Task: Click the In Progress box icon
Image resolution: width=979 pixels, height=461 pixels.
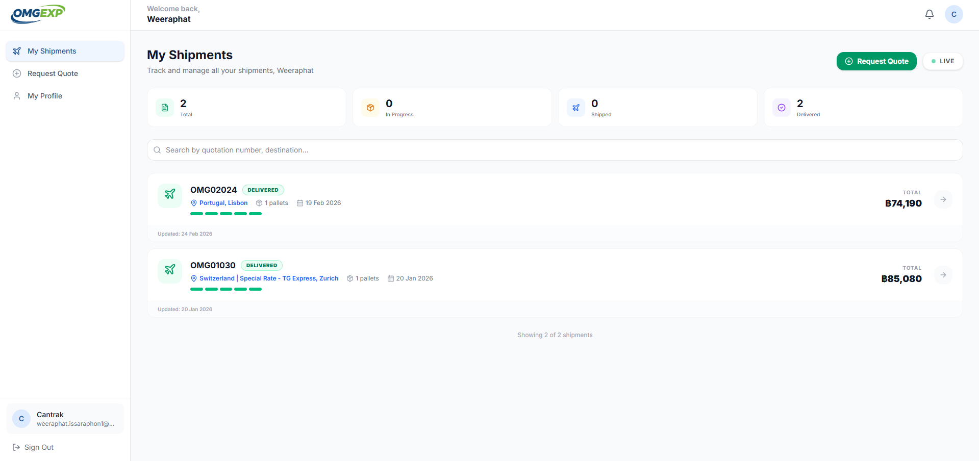Action: click(370, 108)
